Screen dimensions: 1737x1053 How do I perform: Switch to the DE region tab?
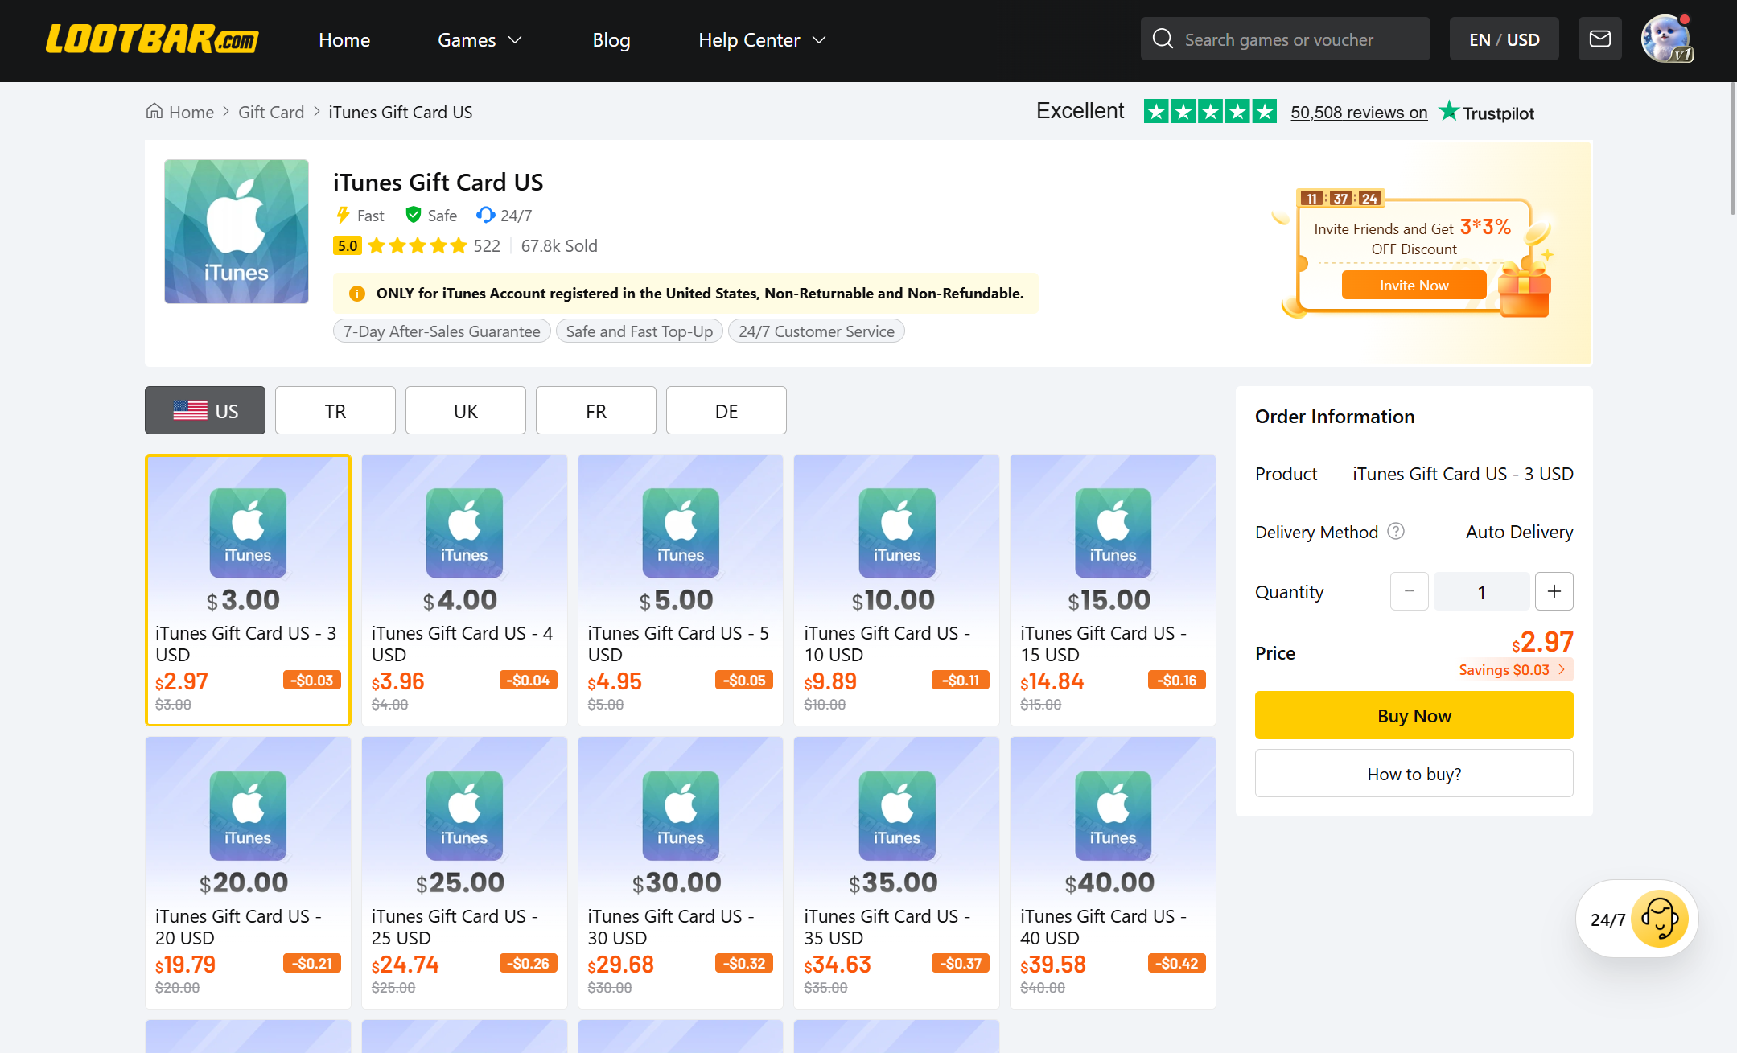(x=726, y=410)
